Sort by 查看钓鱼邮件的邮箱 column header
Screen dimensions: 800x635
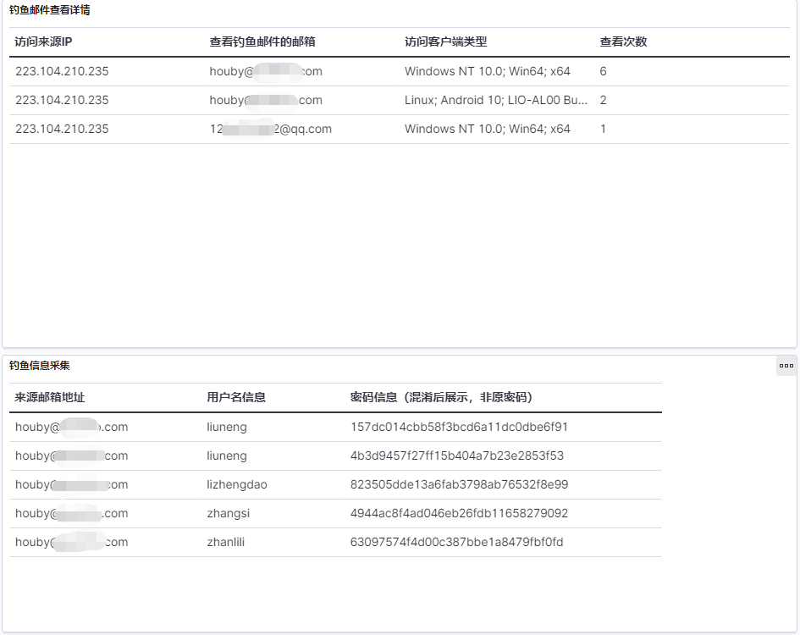(262, 41)
